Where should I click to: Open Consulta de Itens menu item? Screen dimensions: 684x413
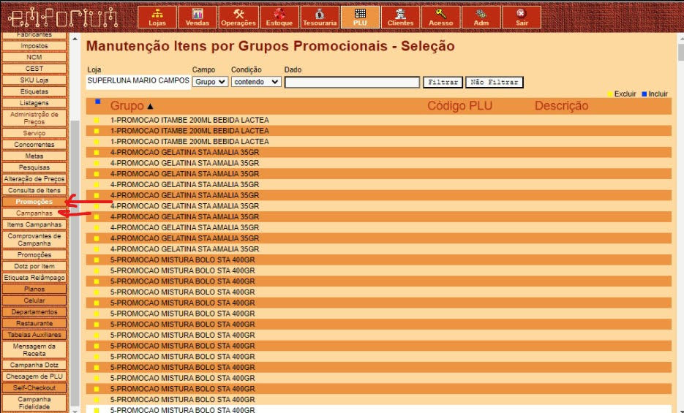click(x=34, y=190)
